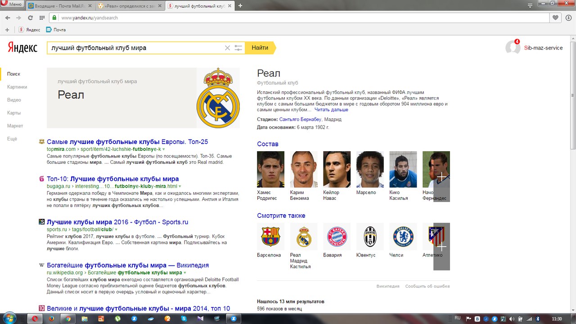This screenshot has height=324, width=576.
Task: Open the downloads icon in address bar
Action: coord(568,18)
